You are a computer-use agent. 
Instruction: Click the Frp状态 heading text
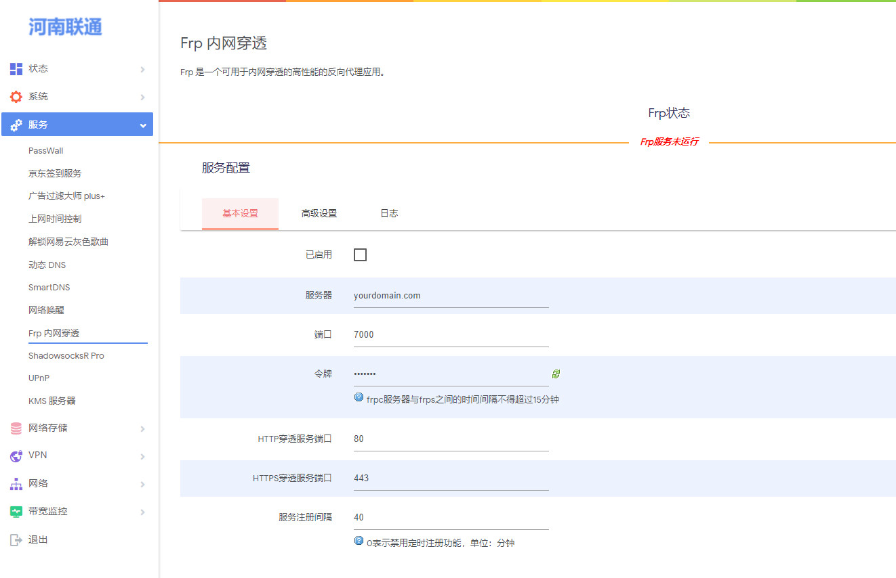pyautogui.click(x=669, y=113)
